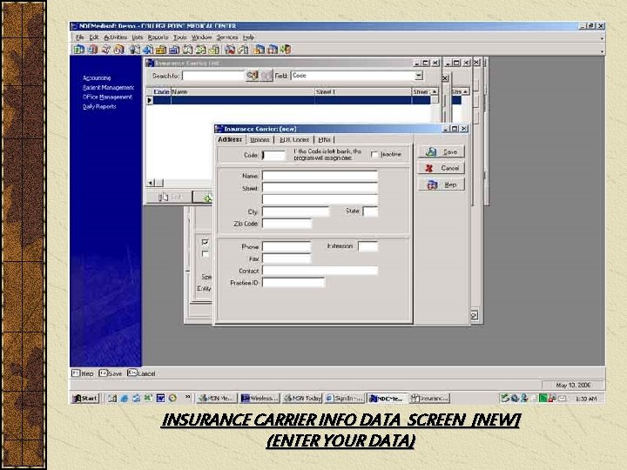Click the last main toolbar icon
The width and height of the screenshot is (627, 470).
(x=286, y=49)
